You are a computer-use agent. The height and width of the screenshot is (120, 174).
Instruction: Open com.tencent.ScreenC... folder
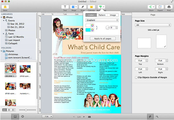(x=19, y=58)
